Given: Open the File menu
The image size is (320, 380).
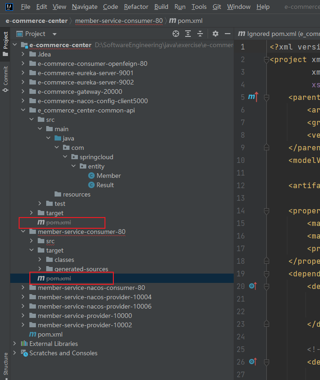Looking at the screenshot, I should [26, 7].
